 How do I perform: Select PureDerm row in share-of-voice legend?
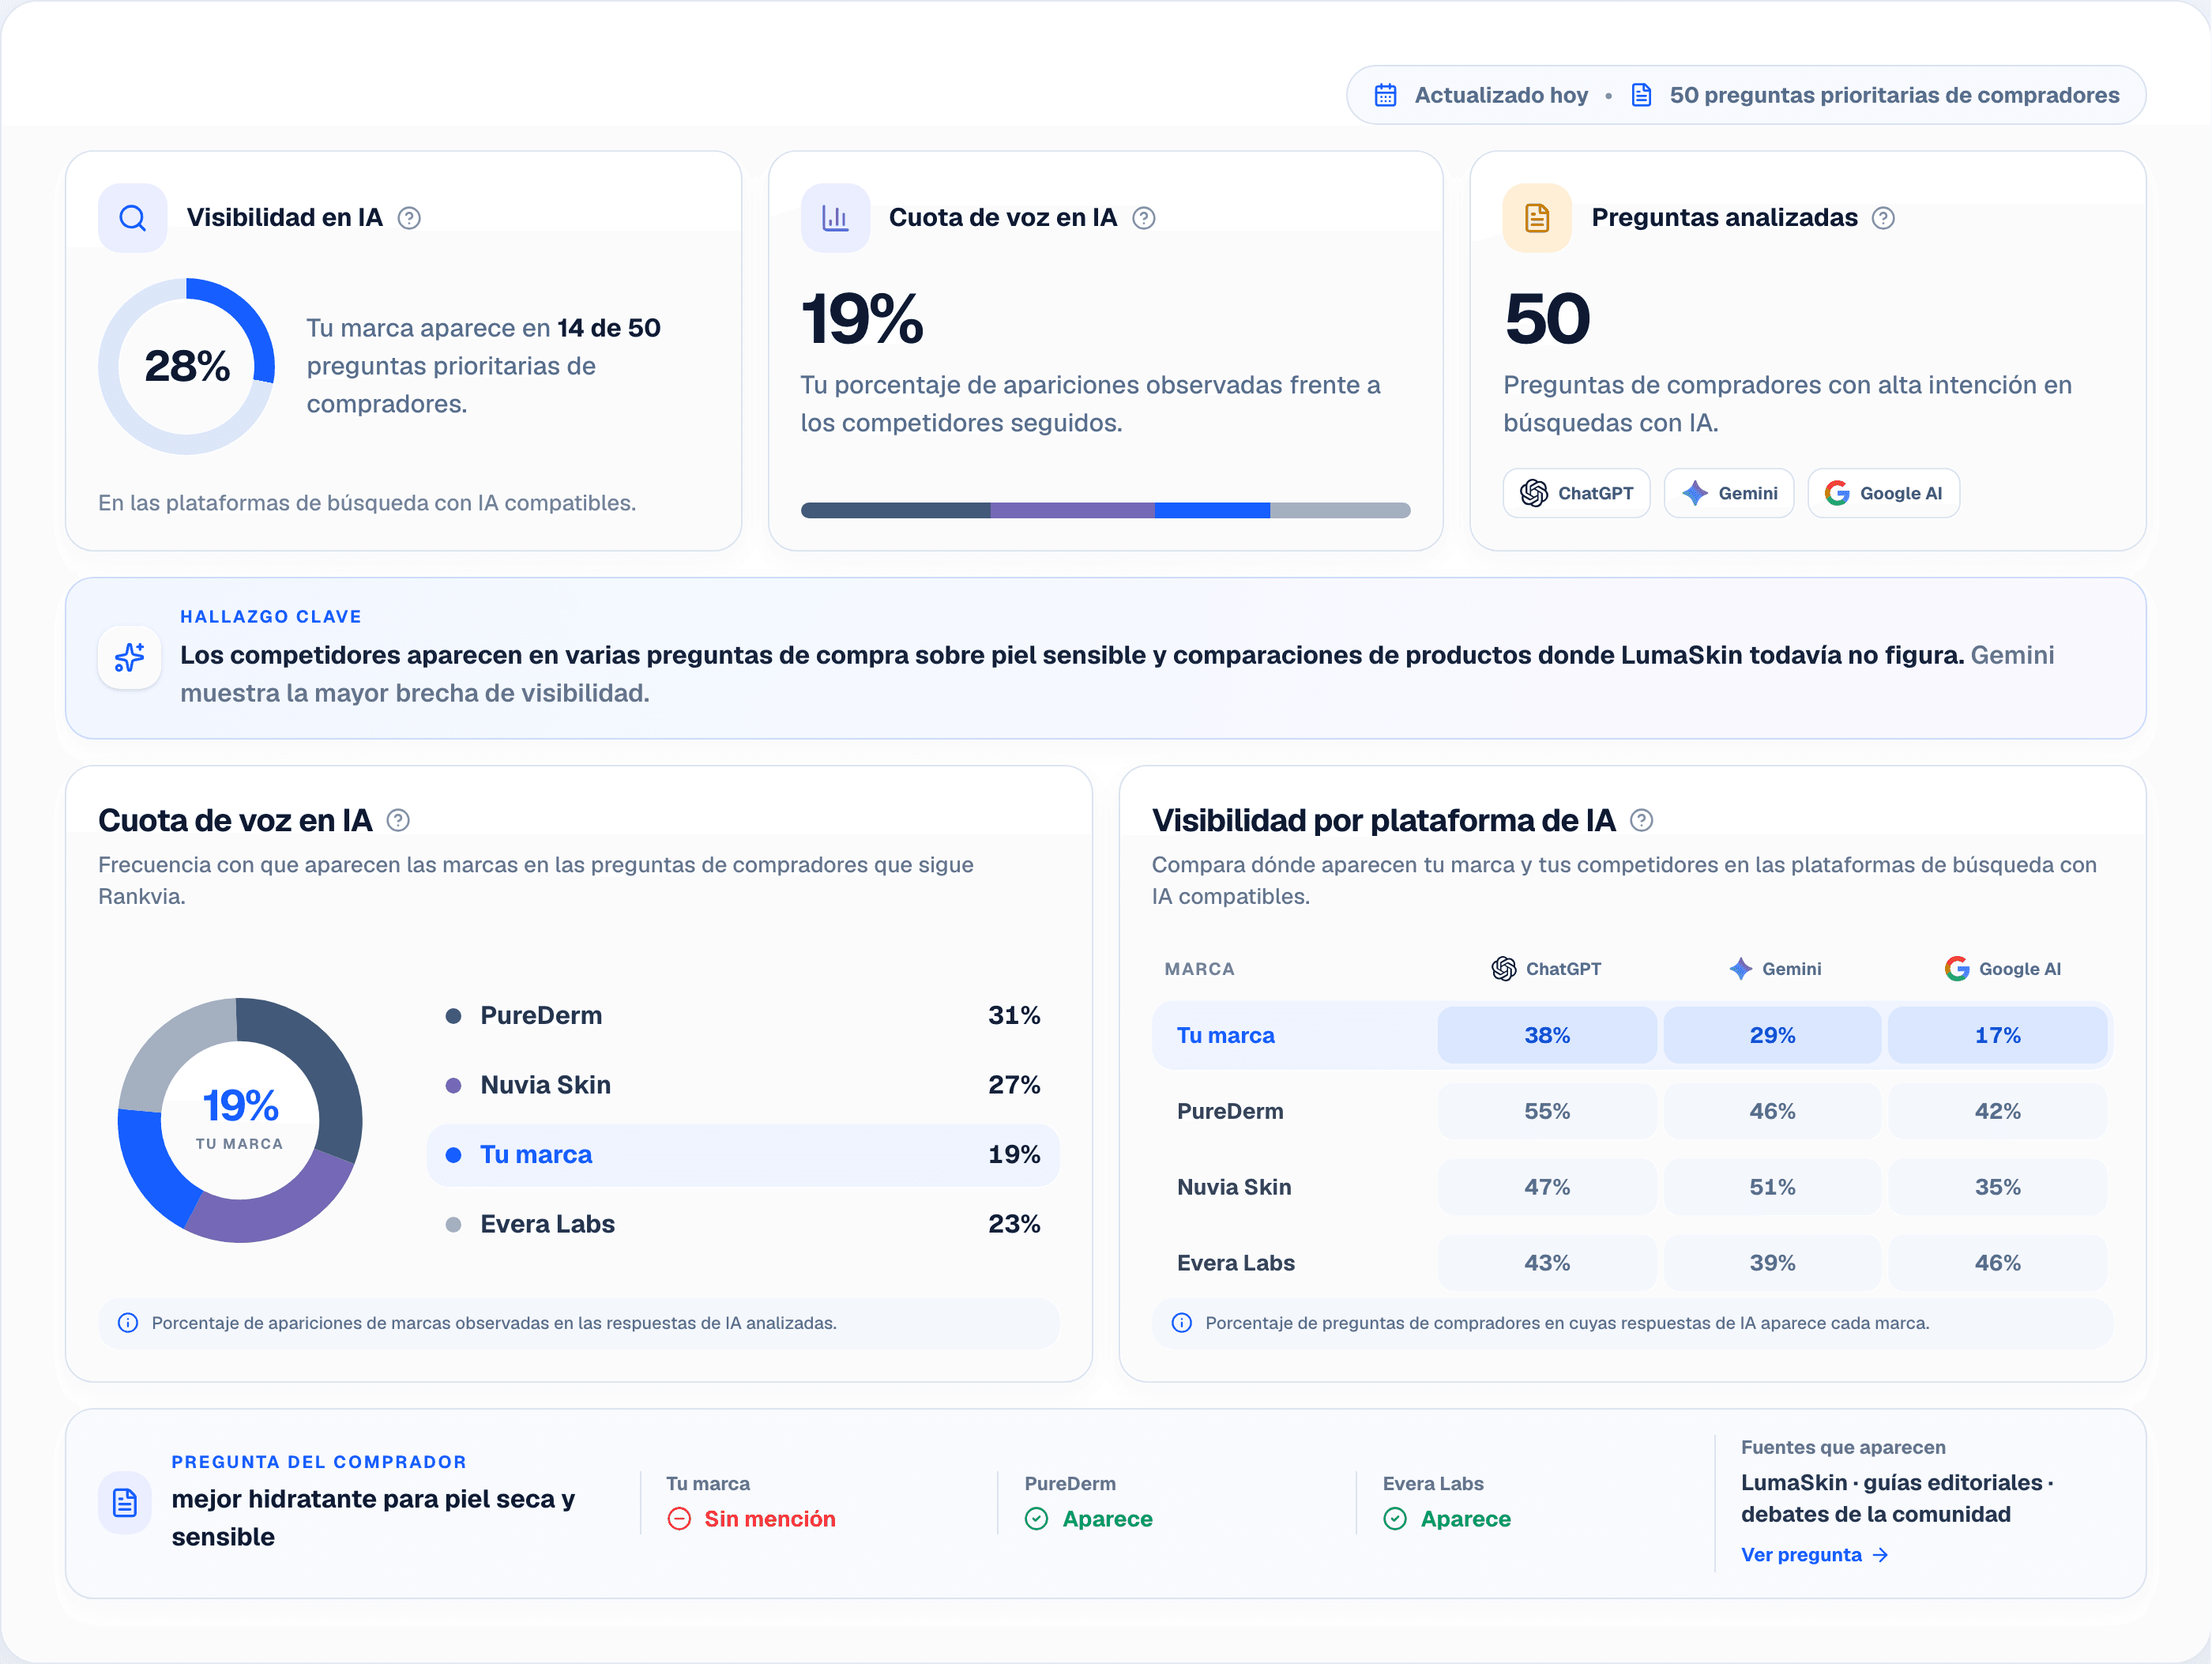pos(743,1015)
